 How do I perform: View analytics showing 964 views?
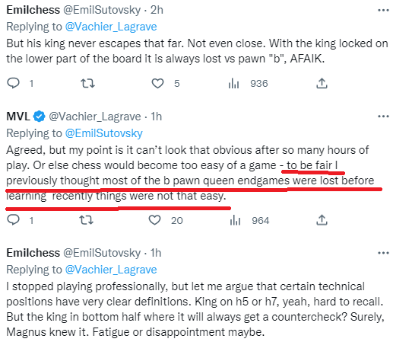tap(235, 220)
